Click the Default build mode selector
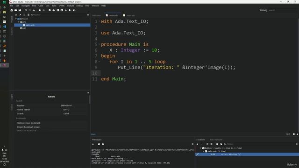This screenshot has width=299, height=168. pyautogui.click(x=263, y=10)
